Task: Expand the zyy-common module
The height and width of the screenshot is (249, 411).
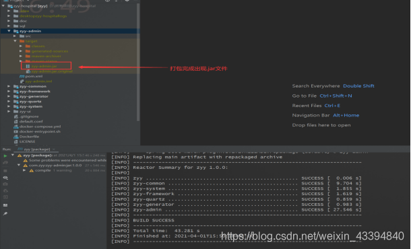Action: (9, 86)
